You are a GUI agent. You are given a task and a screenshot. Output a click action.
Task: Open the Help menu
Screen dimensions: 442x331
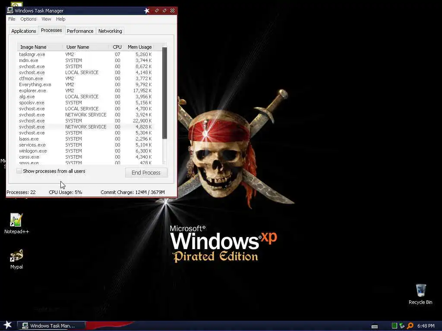tap(60, 19)
